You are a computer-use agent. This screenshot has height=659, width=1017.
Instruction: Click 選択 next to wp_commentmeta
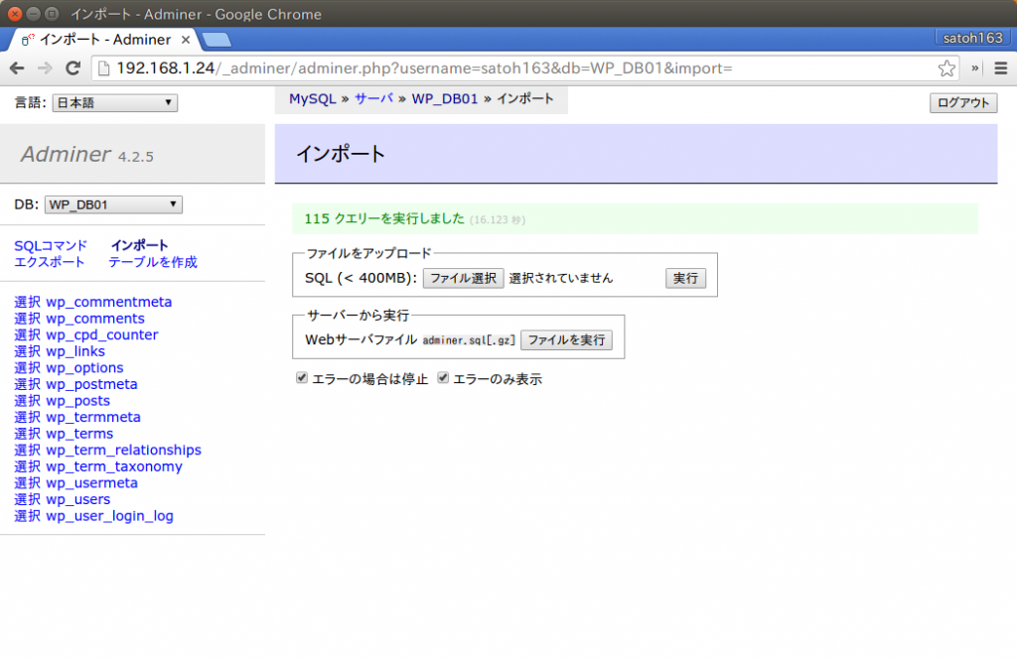tap(27, 302)
